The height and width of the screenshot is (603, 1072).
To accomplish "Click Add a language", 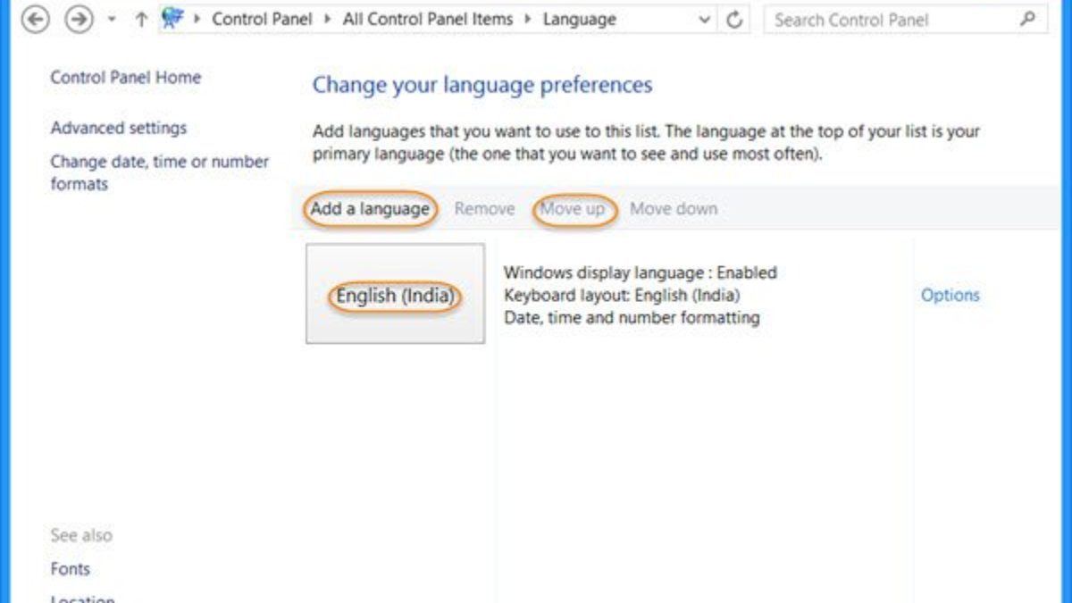I will point(370,209).
